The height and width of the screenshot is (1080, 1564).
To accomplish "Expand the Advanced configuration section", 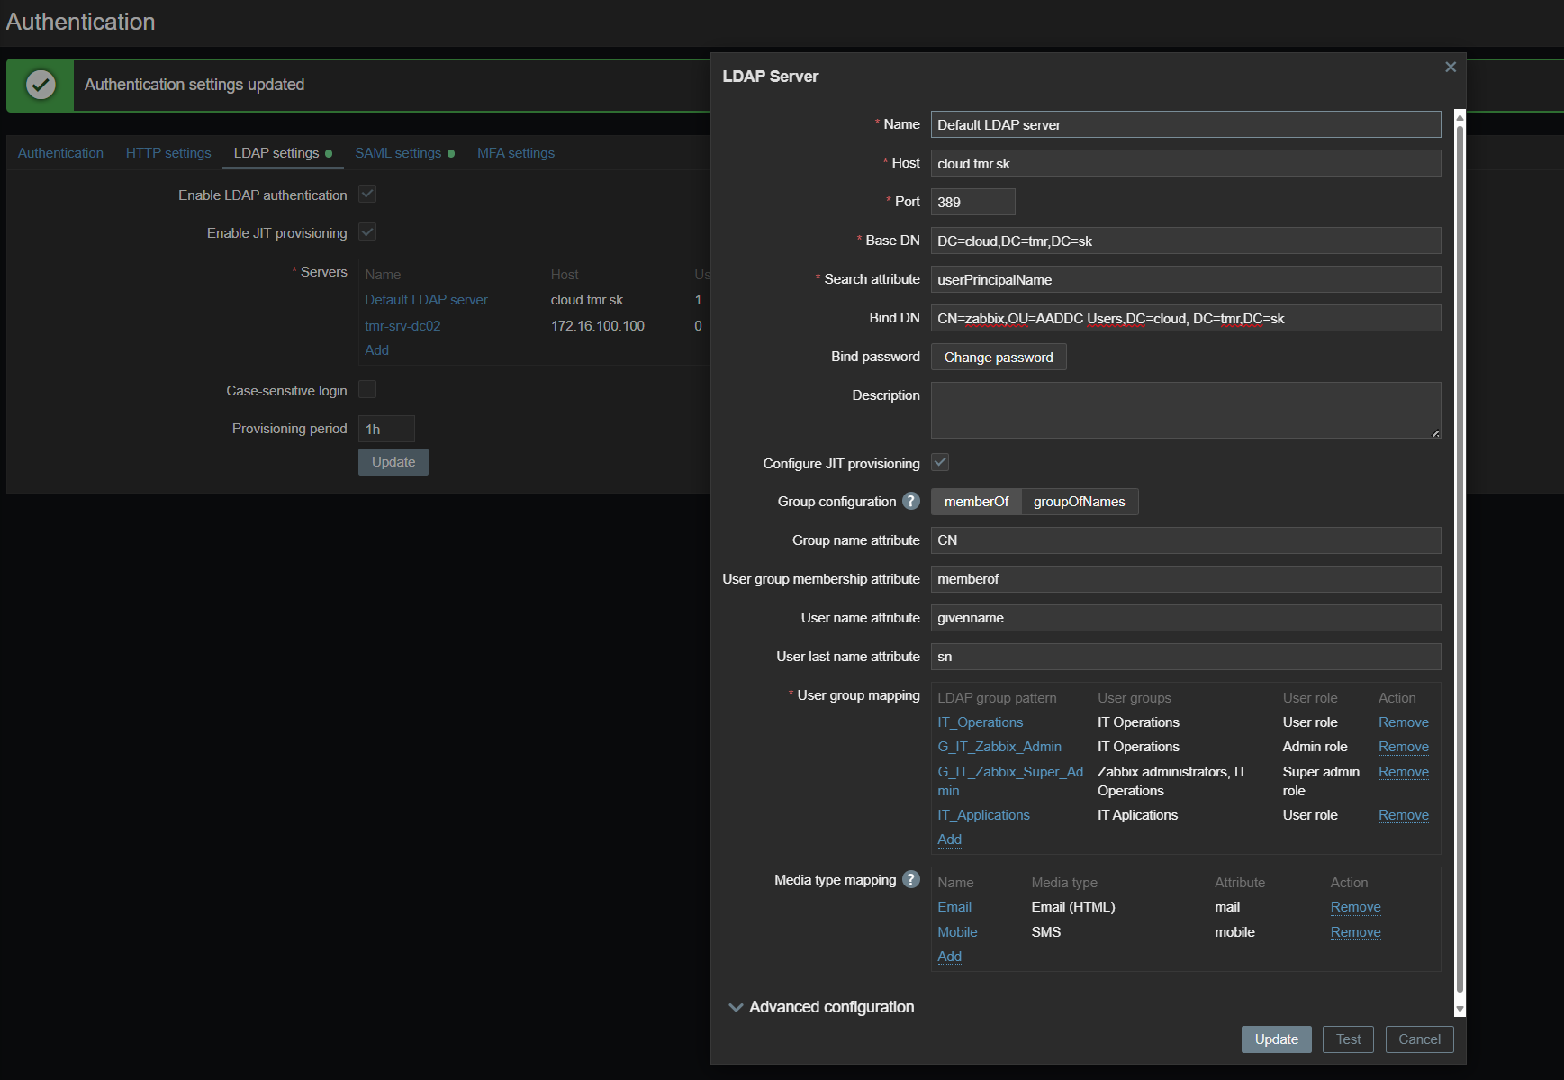I will pyautogui.click(x=820, y=1007).
